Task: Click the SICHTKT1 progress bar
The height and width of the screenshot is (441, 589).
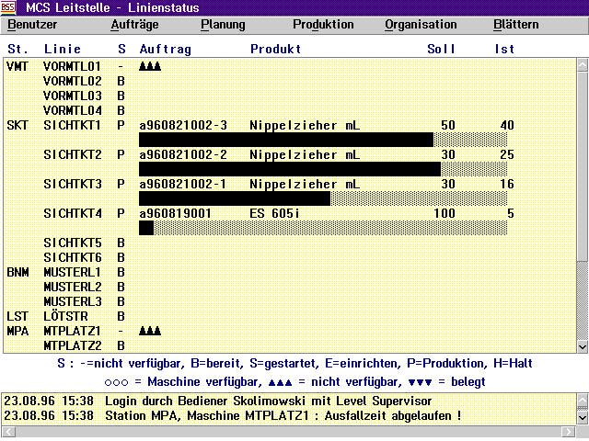Action: pyautogui.click(x=322, y=140)
